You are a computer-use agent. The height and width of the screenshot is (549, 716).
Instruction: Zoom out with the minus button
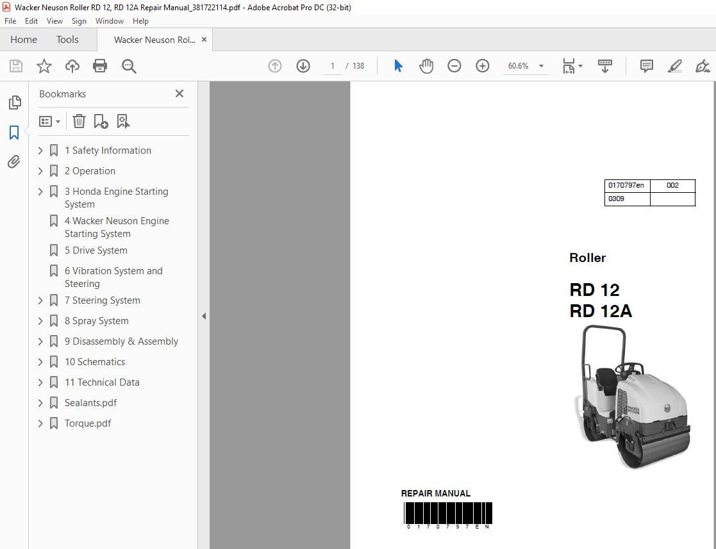[x=454, y=66]
